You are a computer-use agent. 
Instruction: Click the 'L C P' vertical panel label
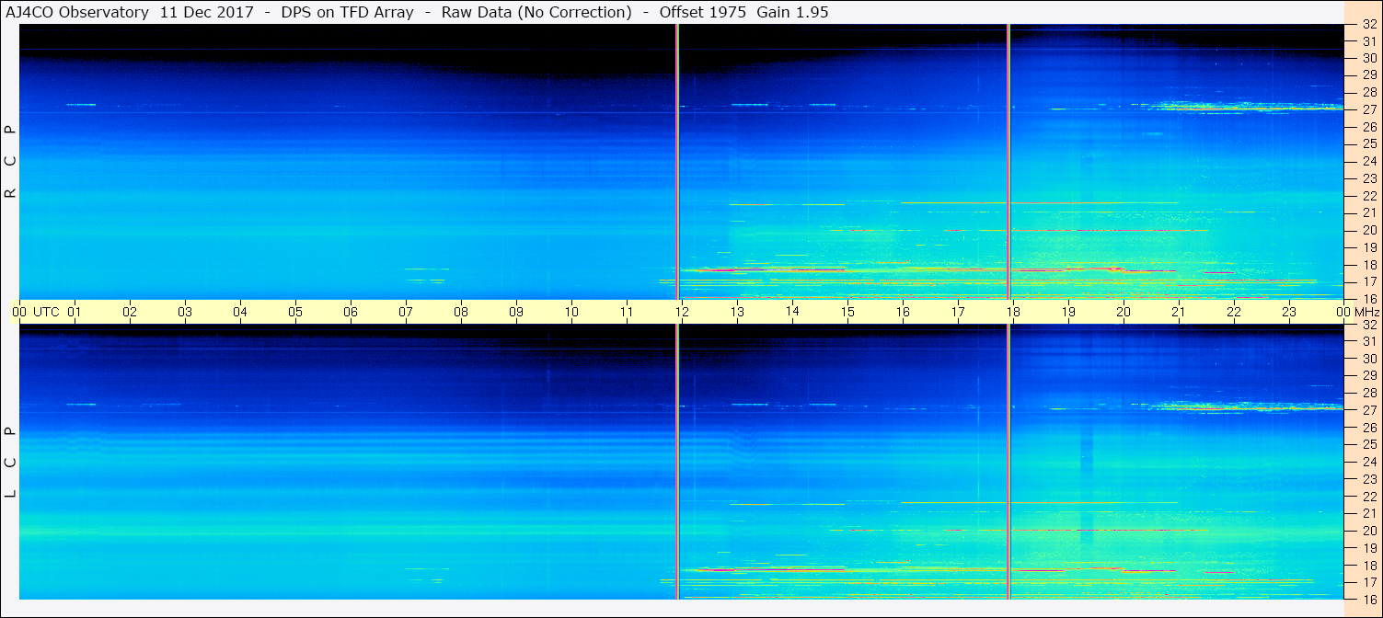pos(11,463)
